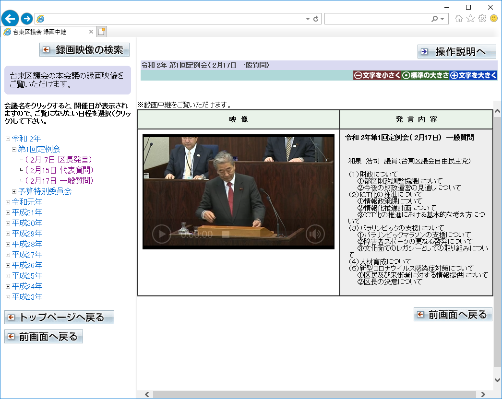502x399 pixels.
Task: Open the 平成23年 year link
Action: [x=27, y=297]
